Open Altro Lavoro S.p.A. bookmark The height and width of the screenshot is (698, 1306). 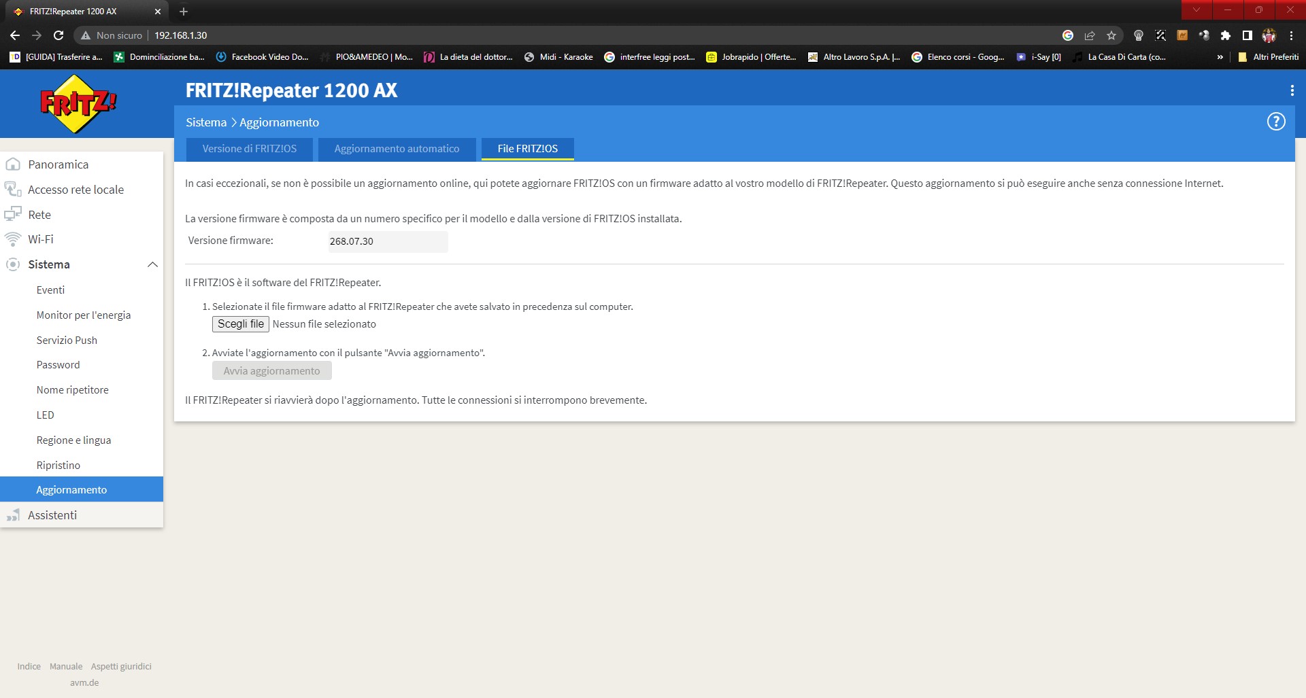pos(854,57)
